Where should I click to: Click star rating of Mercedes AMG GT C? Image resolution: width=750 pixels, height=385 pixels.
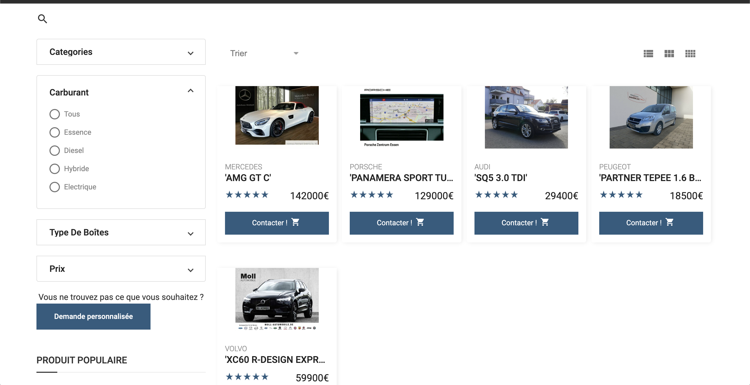point(247,195)
